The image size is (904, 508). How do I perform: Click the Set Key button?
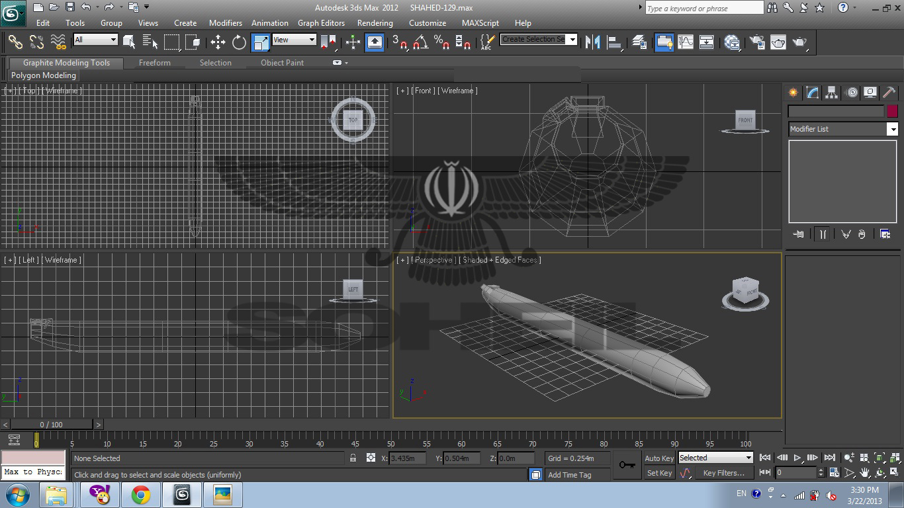(x=659, y=473)
